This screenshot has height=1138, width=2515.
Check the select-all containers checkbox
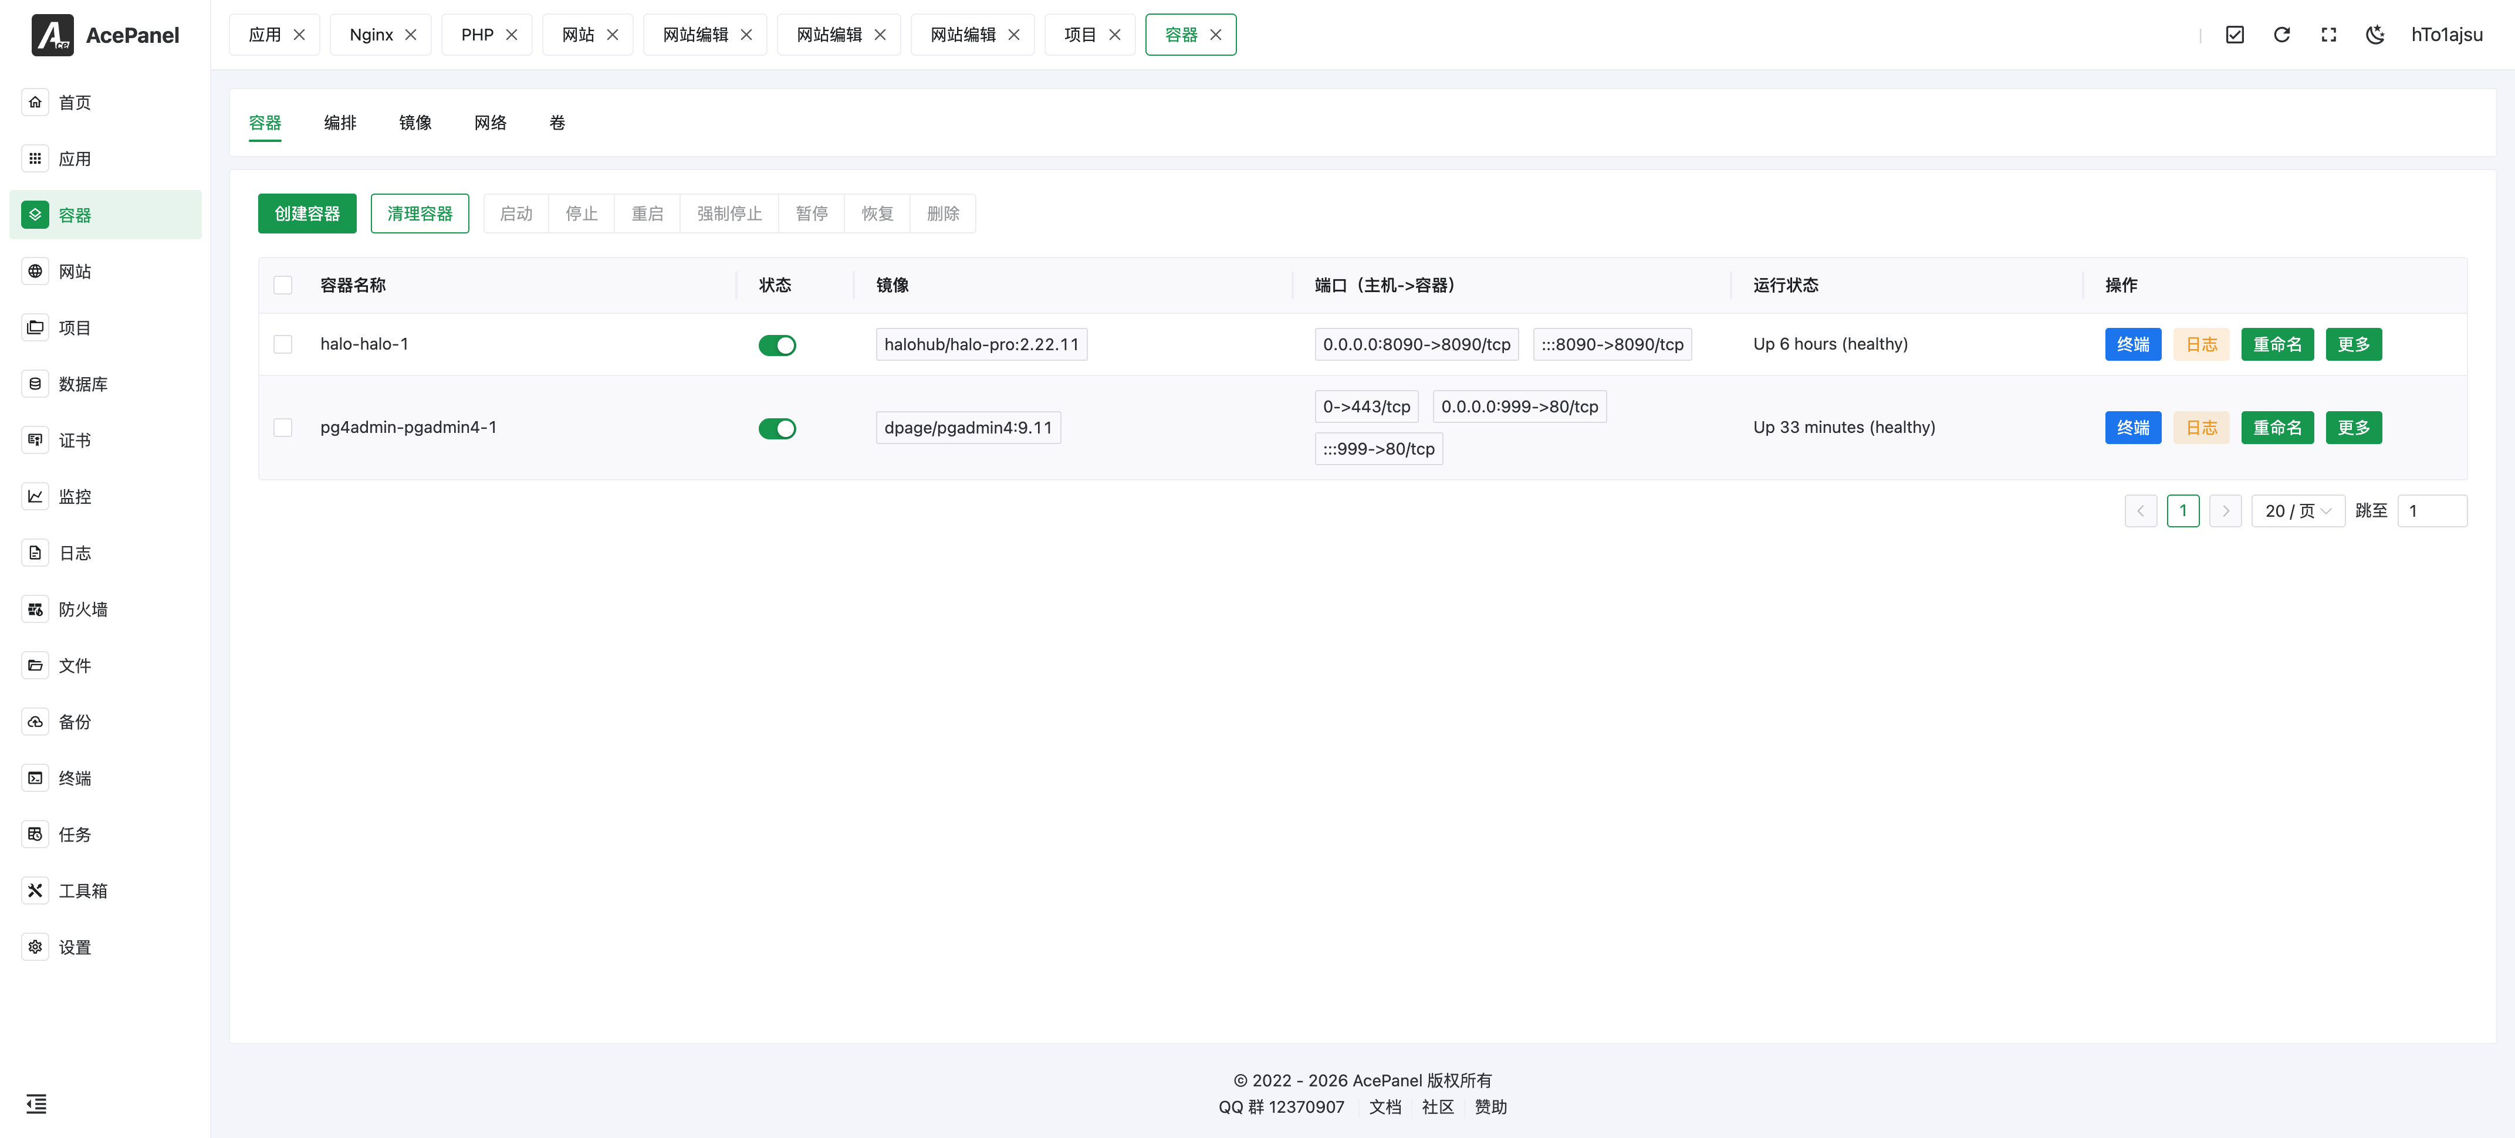pyautogui.click(x=283, y=285)
